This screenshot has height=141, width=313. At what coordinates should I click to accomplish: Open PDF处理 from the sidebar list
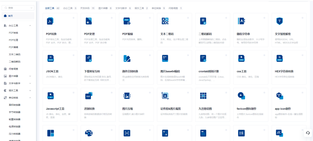tap(14, 40)
